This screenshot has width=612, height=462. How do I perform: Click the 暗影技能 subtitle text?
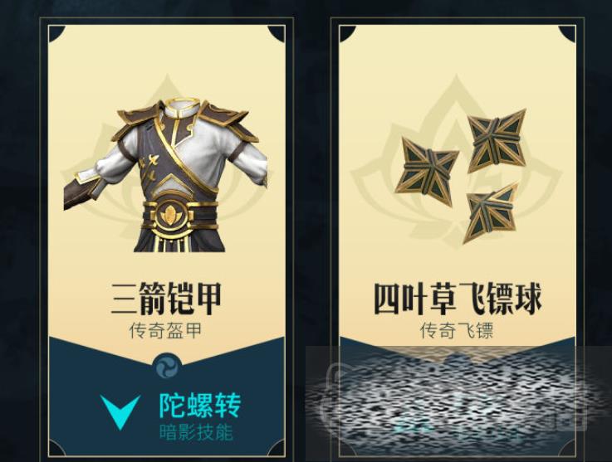[196, 433]
